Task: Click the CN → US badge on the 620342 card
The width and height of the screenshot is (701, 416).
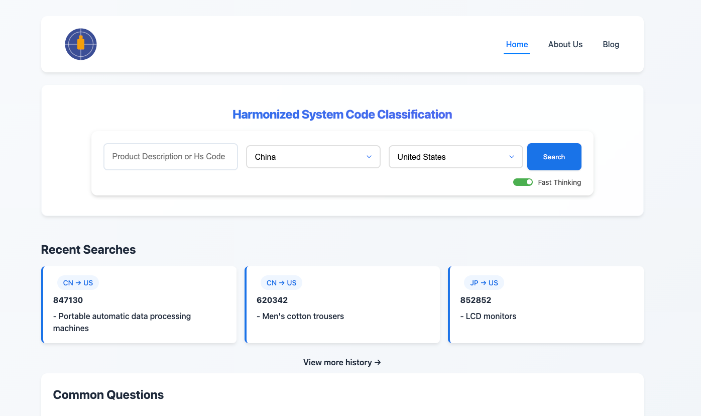Action: point(281,282)
